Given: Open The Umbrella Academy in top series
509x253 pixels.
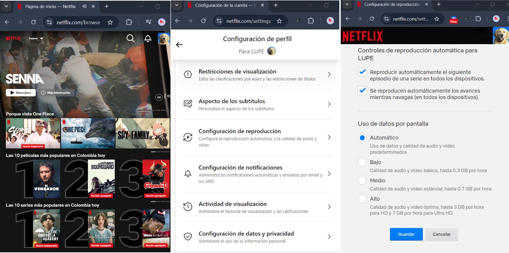Looking at the screenshot, I should (x=46, y=229).
